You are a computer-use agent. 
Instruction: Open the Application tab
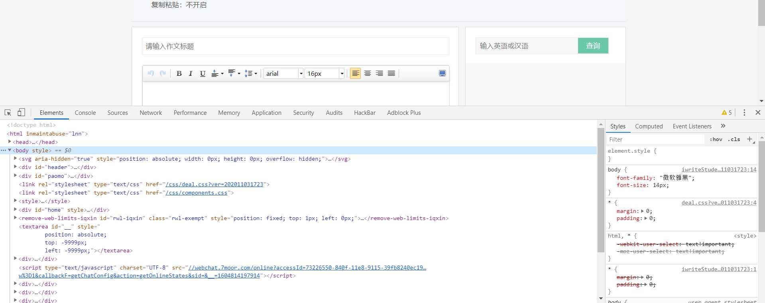pos(267,113)
